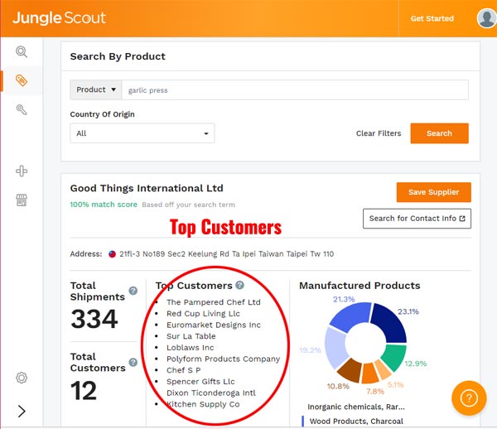This screenshot has height=429, width=497.
Task: Open the Country Of Origin dropdown
Action: [x=142, y=133]
